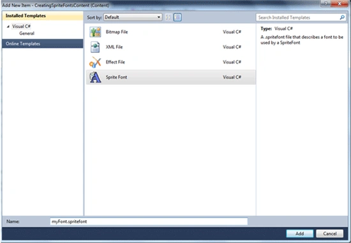
Task: Select the Bitmap File template icon
Action: [95, 32]
